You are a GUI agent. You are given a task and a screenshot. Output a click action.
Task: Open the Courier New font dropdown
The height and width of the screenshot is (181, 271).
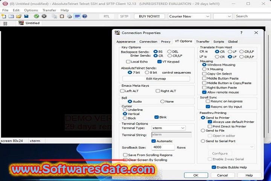click(189, 16)
